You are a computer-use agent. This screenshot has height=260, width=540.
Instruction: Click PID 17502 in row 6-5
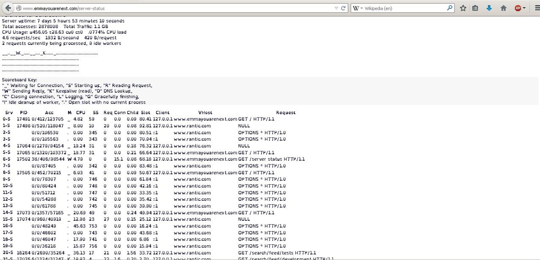pyautogui.click(x=24, y=159)
